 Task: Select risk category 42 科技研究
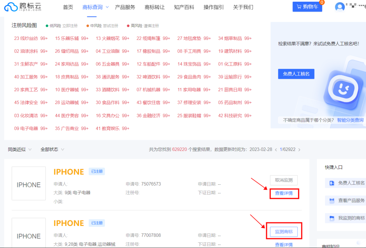click(235, 116)
